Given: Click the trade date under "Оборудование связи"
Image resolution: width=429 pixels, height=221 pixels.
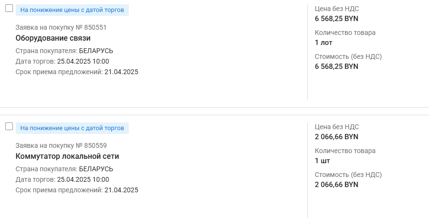Looking at the screenshot, I should pos(83,61).
